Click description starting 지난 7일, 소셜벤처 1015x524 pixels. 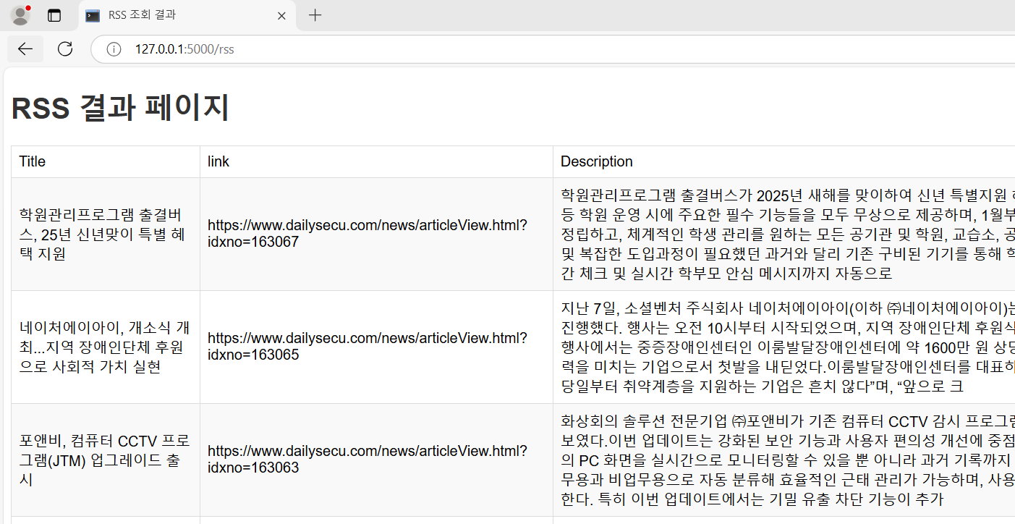(x=784, y=347)
